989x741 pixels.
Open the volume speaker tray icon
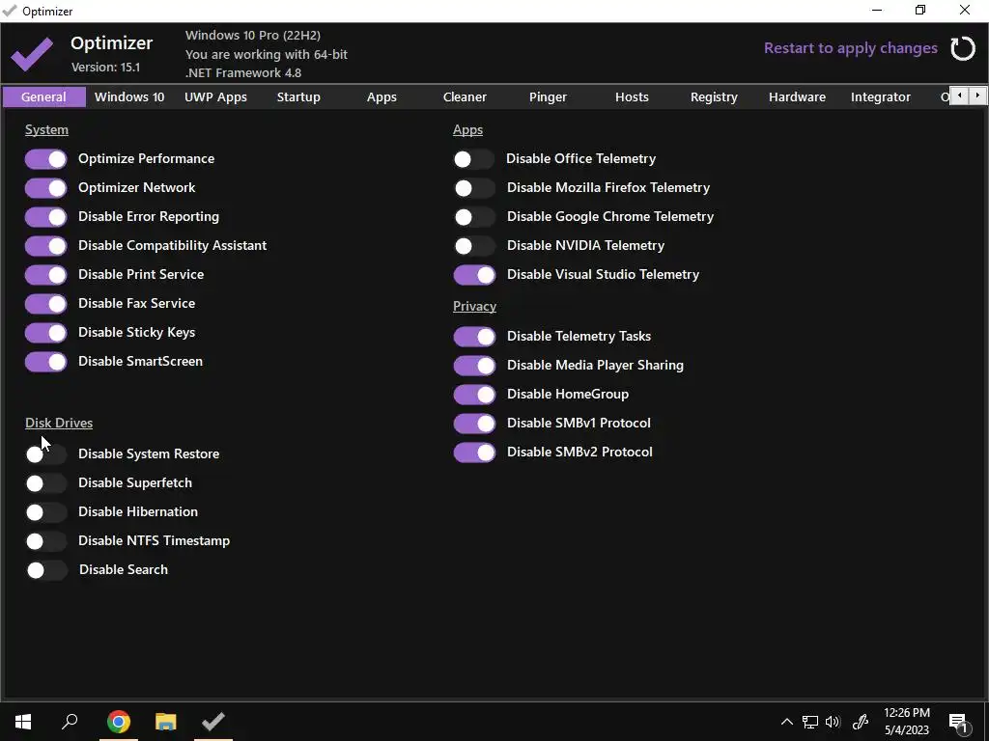pyautogui.click(x=833, y=722)
